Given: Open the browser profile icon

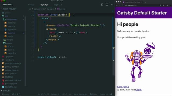Looking at the screenshot, I should 167,5.
